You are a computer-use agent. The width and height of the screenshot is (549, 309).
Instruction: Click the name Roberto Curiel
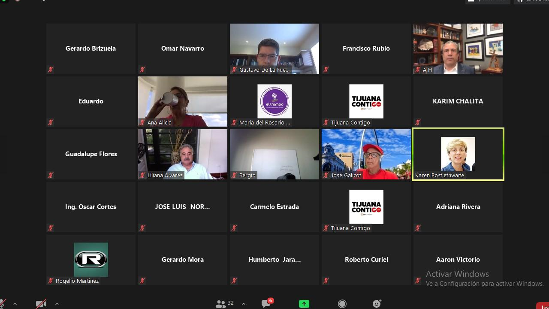[366, 260]
